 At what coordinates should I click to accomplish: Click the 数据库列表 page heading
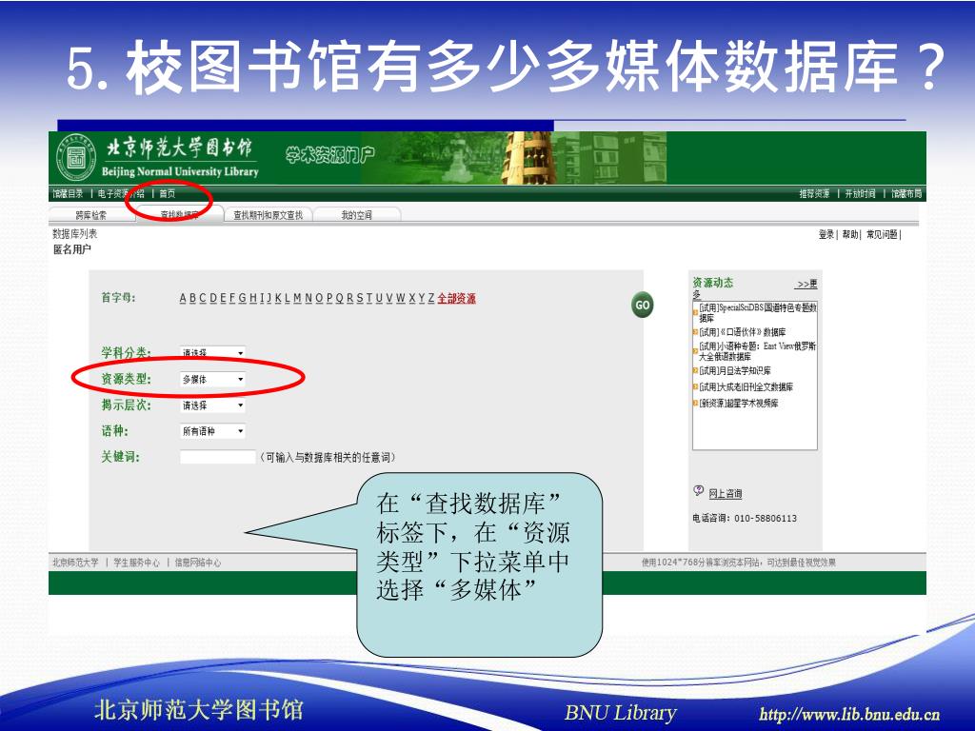point(74,234)
